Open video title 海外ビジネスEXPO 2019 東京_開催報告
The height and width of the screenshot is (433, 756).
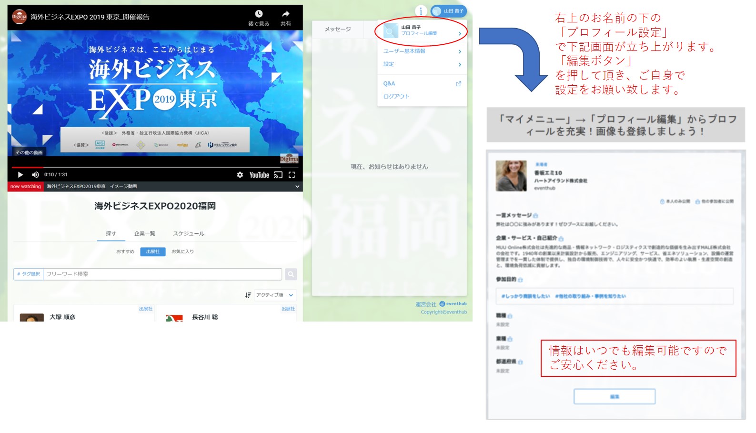coord(90,17)
